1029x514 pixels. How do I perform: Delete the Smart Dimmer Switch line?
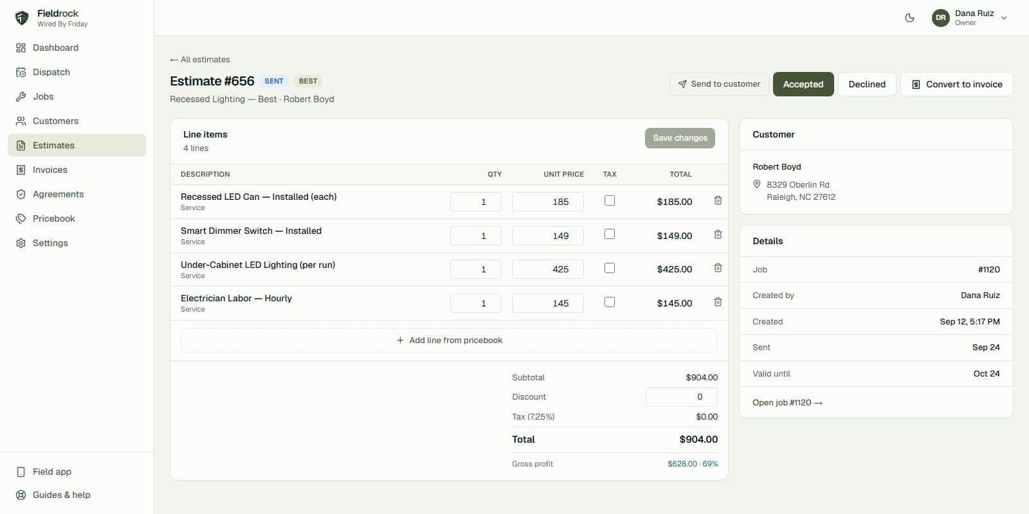click(718, 235)
